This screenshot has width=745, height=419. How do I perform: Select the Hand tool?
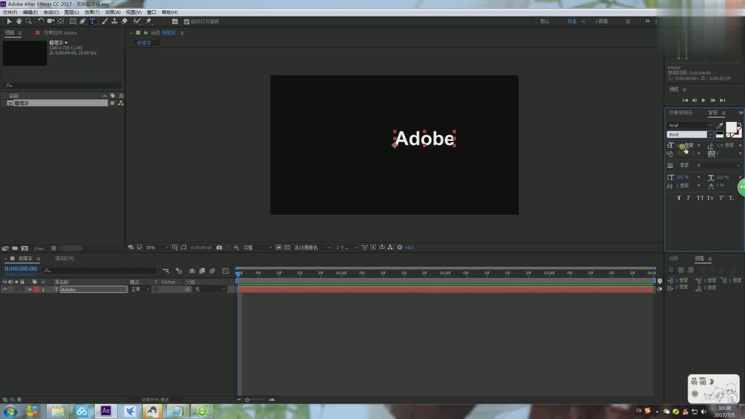(19, 22)
